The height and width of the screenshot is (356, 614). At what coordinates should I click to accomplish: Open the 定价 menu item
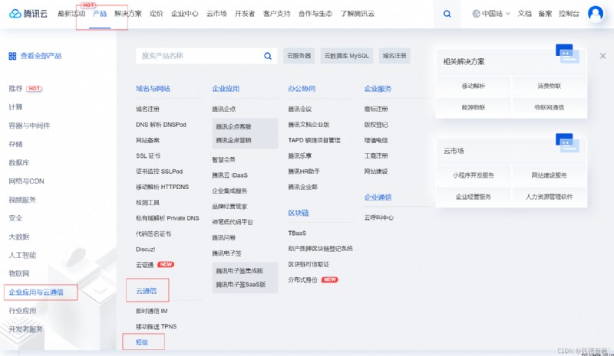click(x=157, y=14)
